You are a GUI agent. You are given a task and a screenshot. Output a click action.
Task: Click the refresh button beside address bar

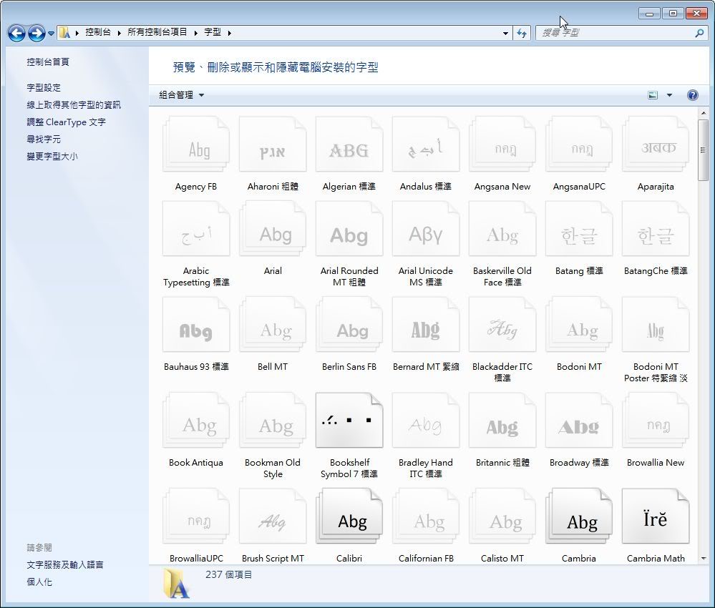tap(522, 33)
